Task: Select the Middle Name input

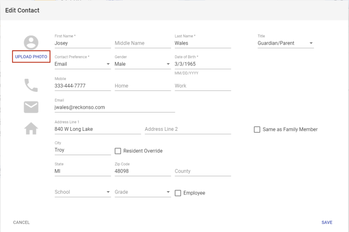Action: [x=143, y=43]
